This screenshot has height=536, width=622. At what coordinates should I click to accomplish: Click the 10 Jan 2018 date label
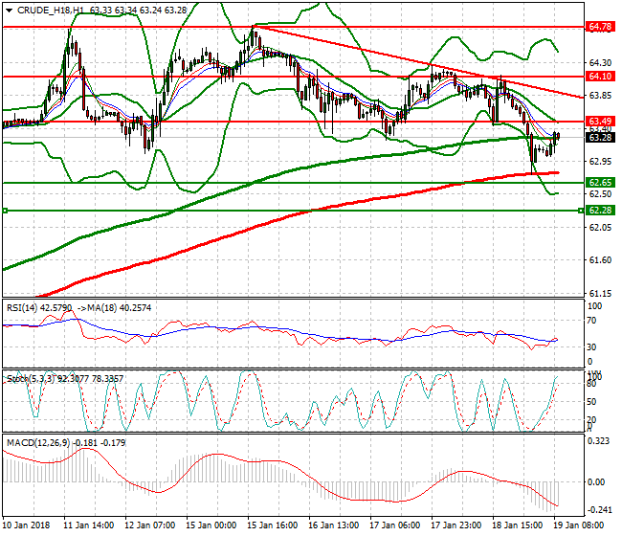pos(26,525)
